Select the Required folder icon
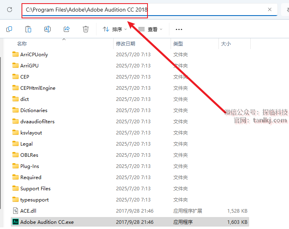The height and width of the screenshot is (229, 289). click(16, 177)
